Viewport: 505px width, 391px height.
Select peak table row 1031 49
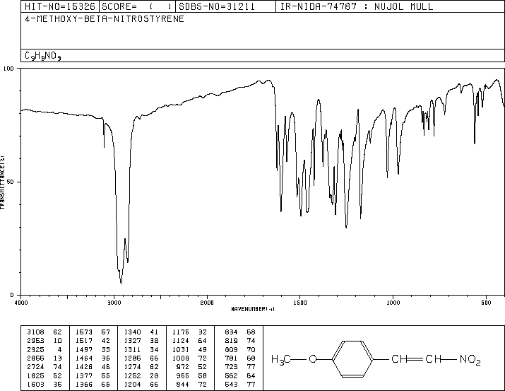190,349
